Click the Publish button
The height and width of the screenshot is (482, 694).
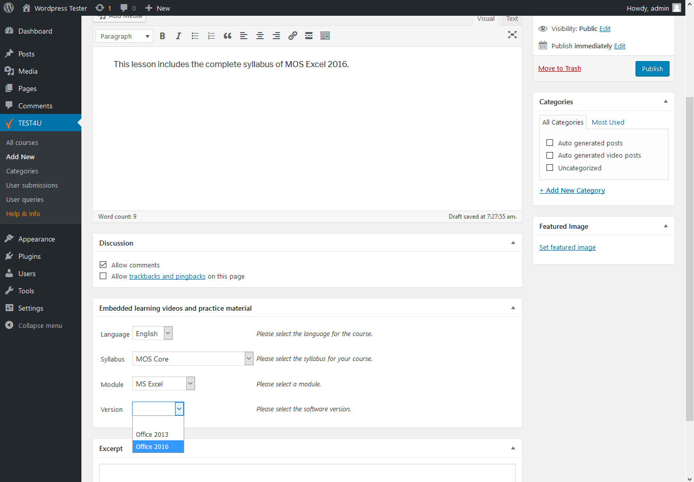(x=652, y=69)
